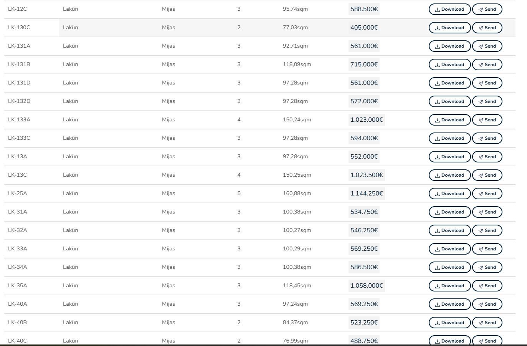Send the LK-40A property
Image resolution: width=527 pixels, height=346 pixels.
click(487, 304)
